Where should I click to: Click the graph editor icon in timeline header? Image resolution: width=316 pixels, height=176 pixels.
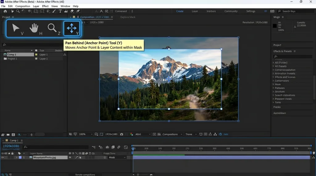click(126, 147)
